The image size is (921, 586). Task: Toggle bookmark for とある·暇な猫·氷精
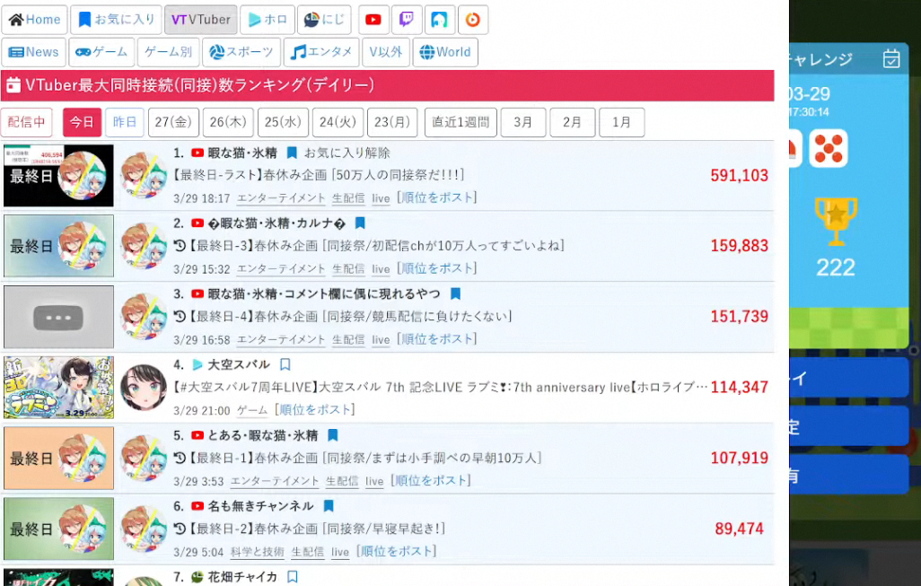coord(332,435)
